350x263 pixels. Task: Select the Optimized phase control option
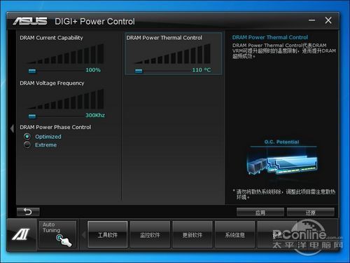27,137
